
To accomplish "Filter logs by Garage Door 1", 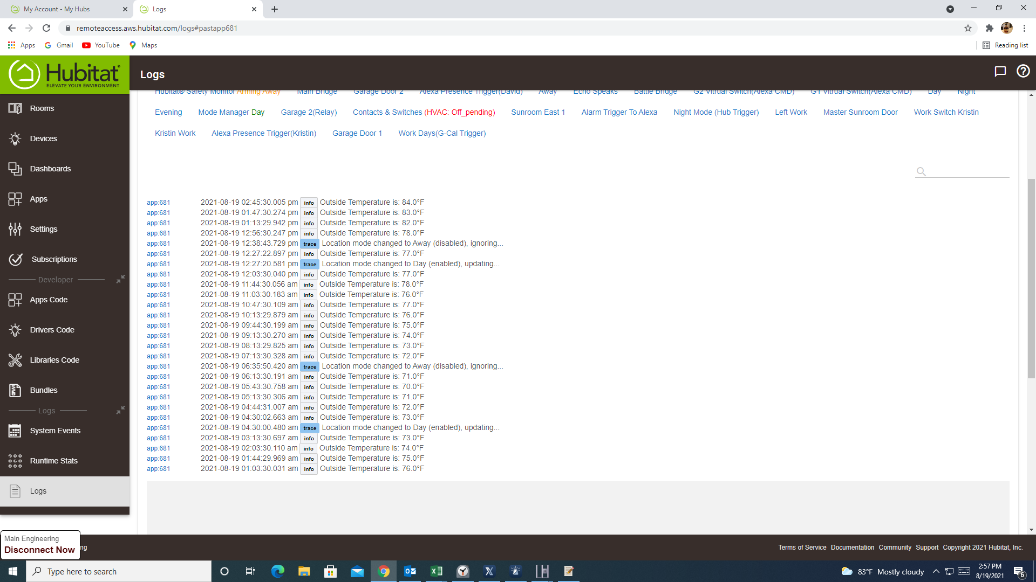I will (357, 133).
